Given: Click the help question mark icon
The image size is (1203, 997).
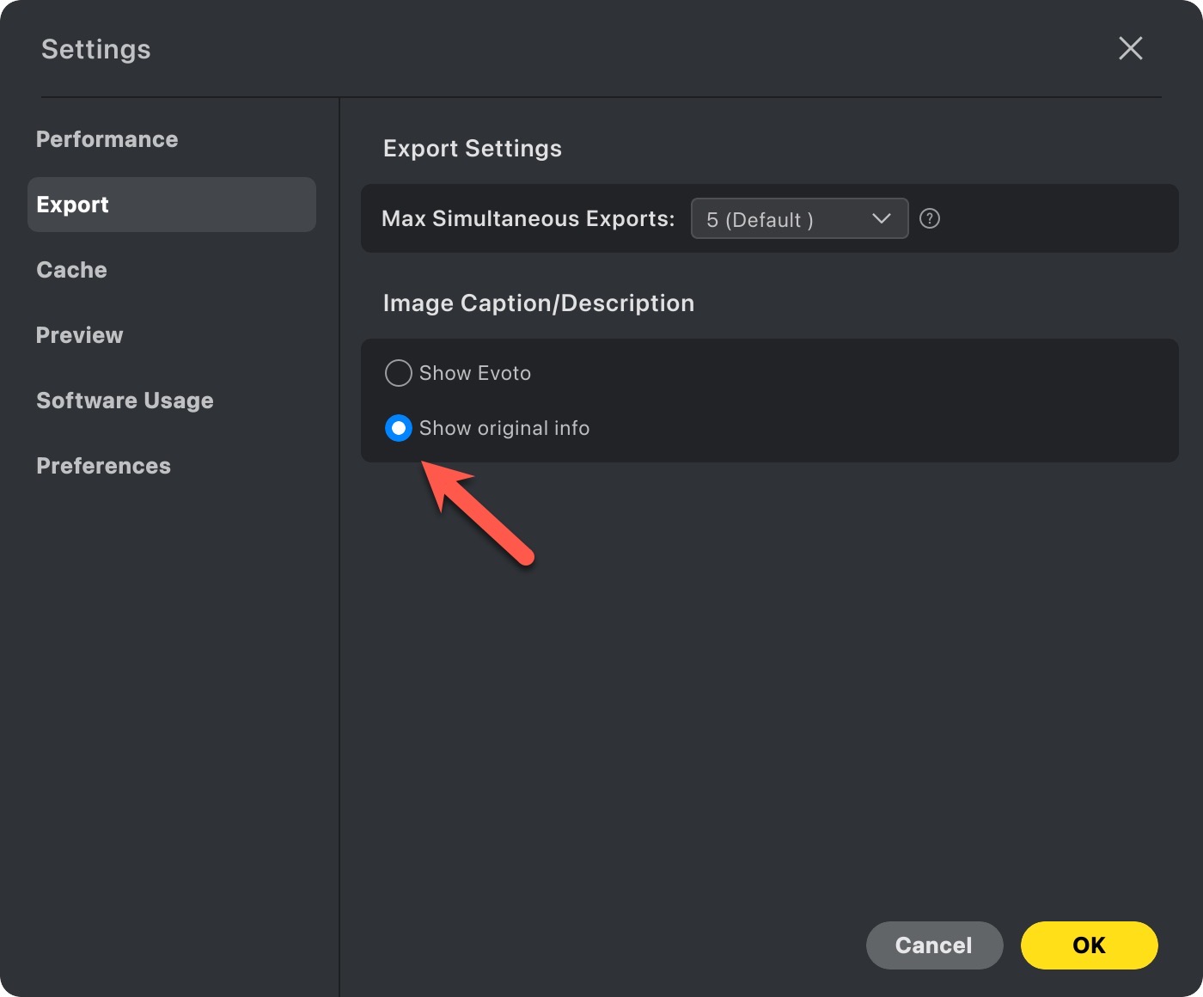Looking at the screenshot, I should coord(929,218).
